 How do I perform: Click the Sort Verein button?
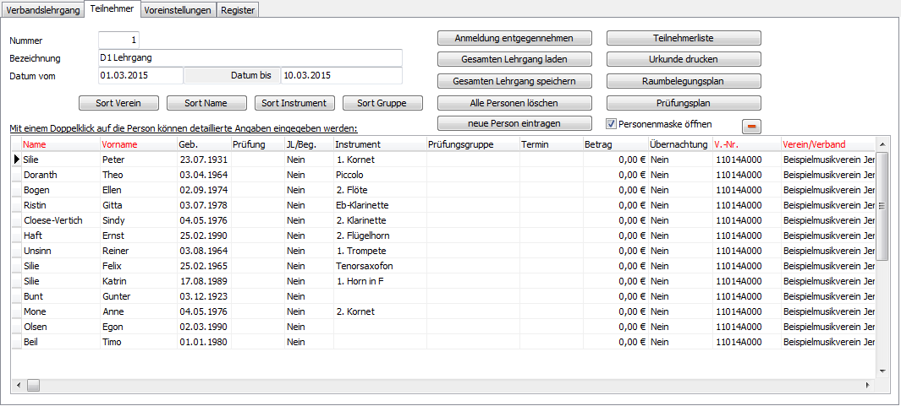[119, 103]
